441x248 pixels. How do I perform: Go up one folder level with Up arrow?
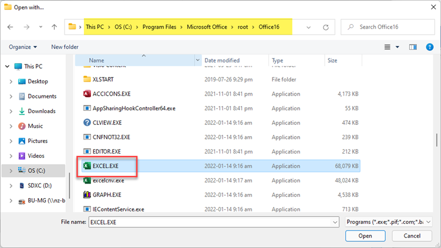[x=55, y=27]
